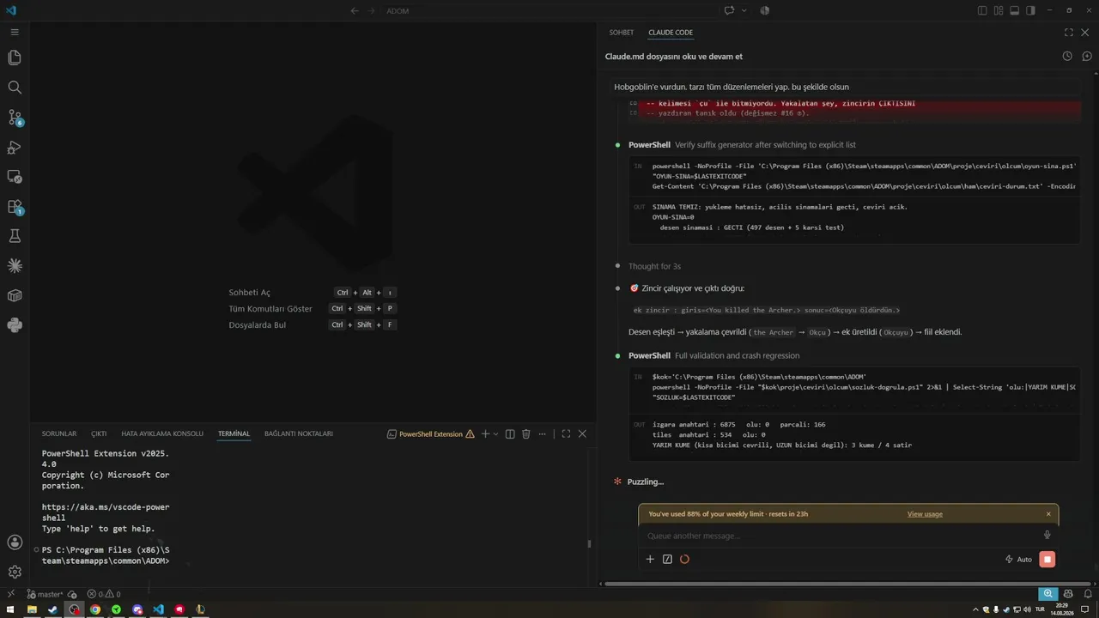The image size is (1099, 618).
Task: Open the master branch status bar item
Action: [44, 594]
